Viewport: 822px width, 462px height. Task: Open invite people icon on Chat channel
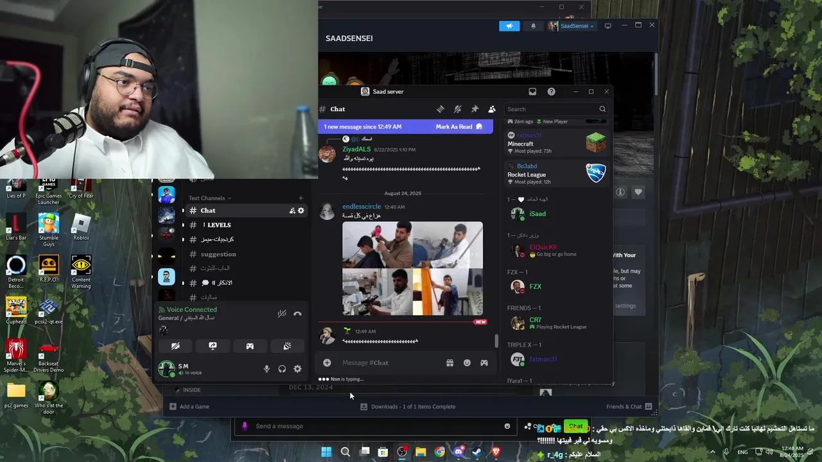(x=292, y=210)
